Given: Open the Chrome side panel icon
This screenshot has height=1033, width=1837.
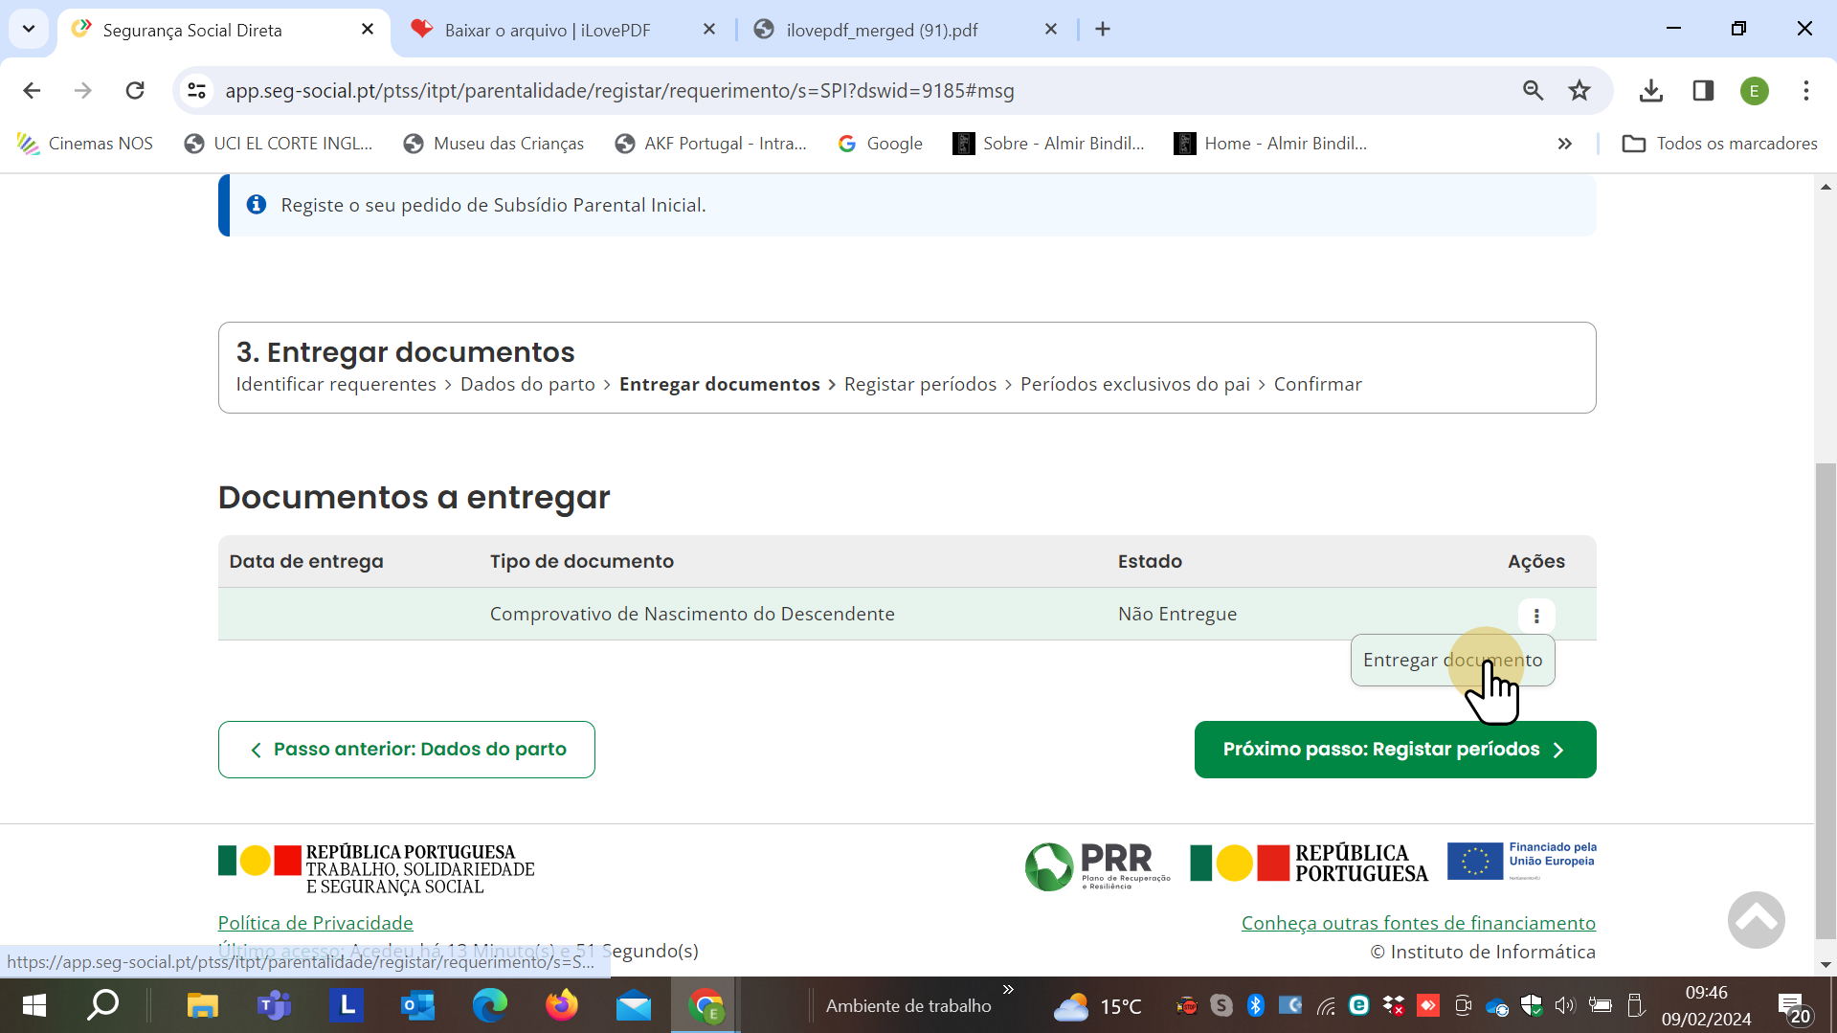Looking at the screenshot, I should pyautogui.click(x=1703, y=91).
